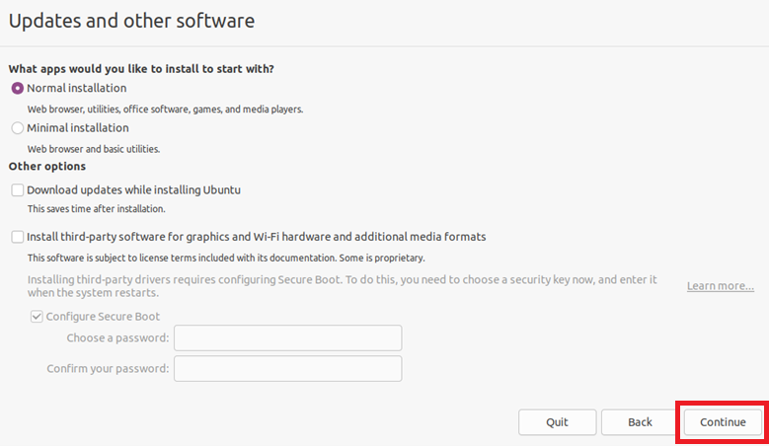Toggle the Configure Secure Boot checkbox
The height and width of the screenshot is (446, 769).
pos(38,317)
